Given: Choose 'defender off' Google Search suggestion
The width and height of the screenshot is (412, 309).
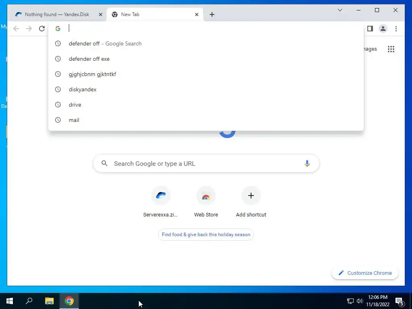Looking at the screenshot, I should [x=206, y=43].
